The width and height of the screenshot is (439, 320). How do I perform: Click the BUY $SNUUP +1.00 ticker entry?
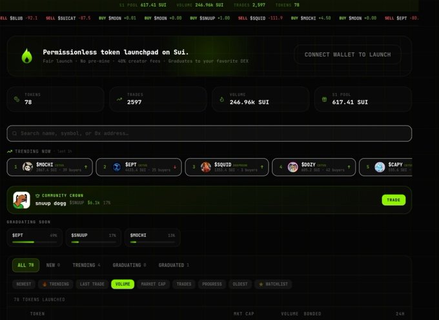pyautogui.click(x=210, y=18)
